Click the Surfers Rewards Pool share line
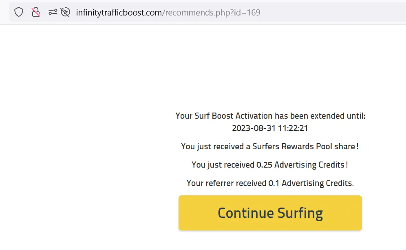 coord(270,146)
